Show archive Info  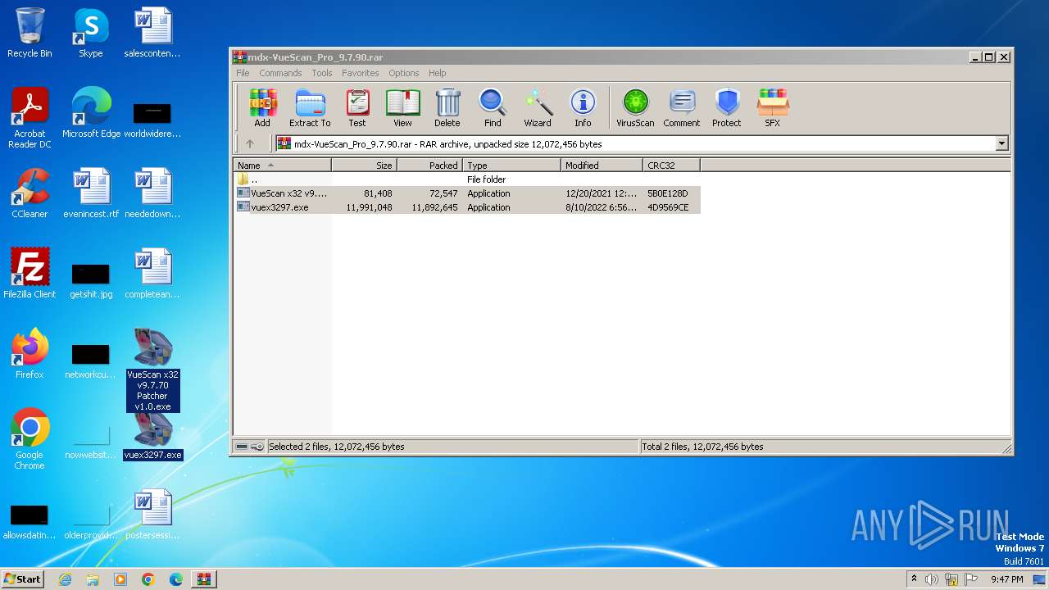(x=583, y=108)
